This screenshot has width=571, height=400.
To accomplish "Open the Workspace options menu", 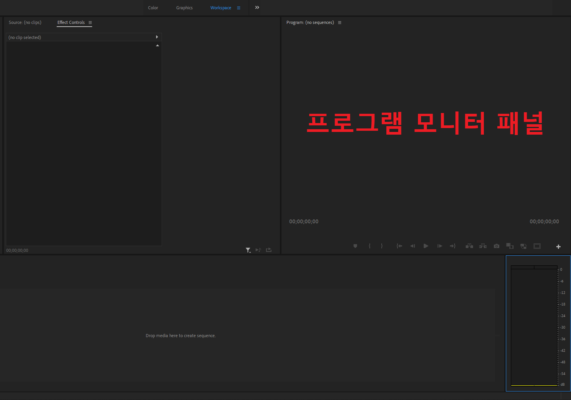I will (239, 7).
